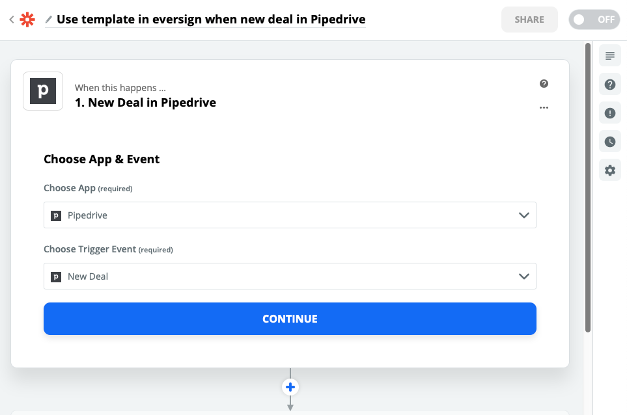Screen dimensions: 627x415
Task: Go back using the left chevron arrow
Action: [12, 19]
